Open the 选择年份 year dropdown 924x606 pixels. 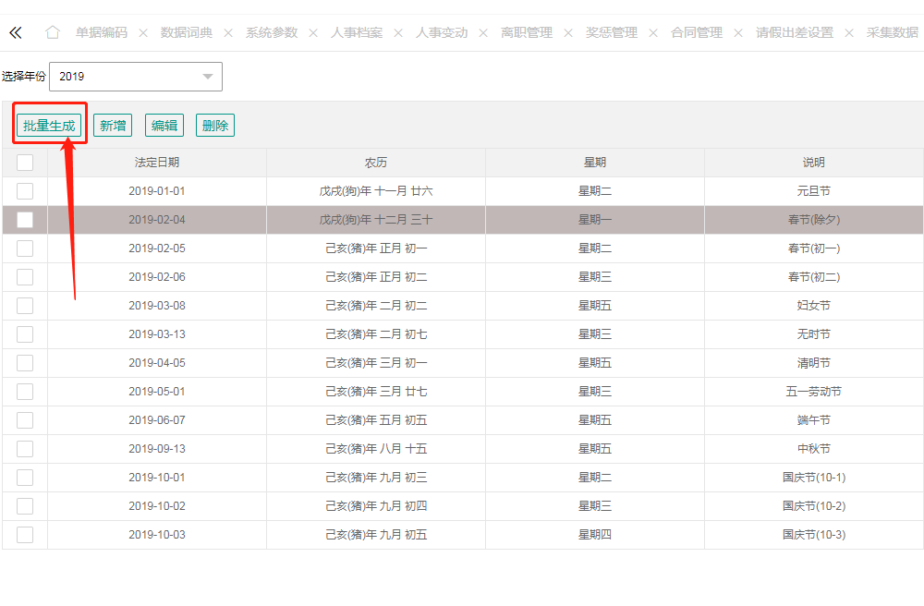[x=135, y=77]
